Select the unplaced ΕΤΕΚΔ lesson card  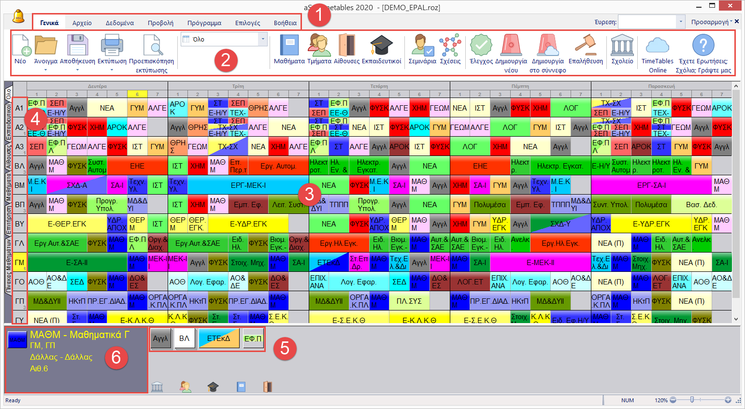pyautogui.click(x=219, y=338)
